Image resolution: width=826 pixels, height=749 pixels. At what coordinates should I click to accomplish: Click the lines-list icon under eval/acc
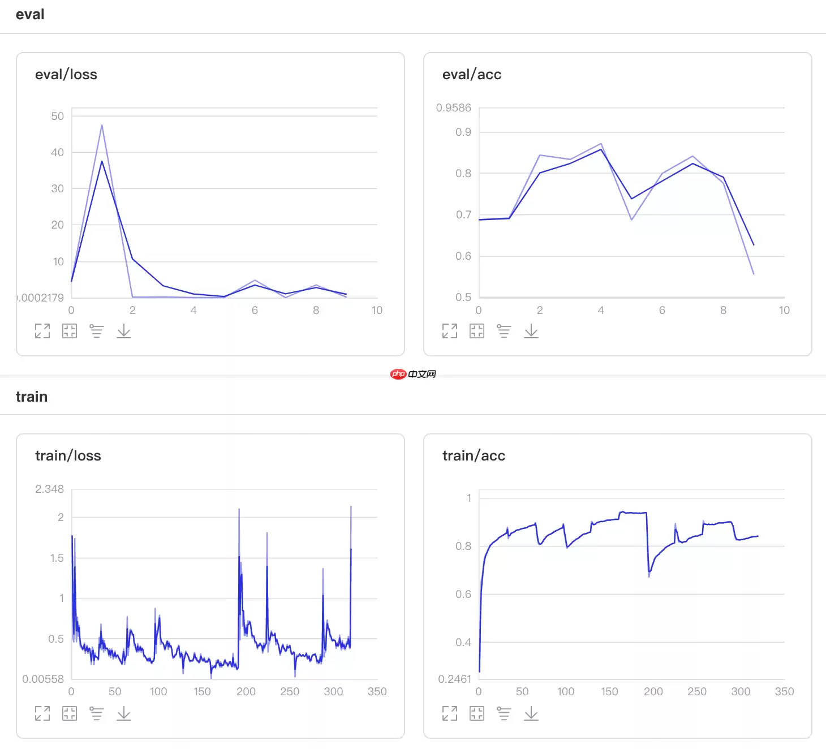click(x=504, y=331)
